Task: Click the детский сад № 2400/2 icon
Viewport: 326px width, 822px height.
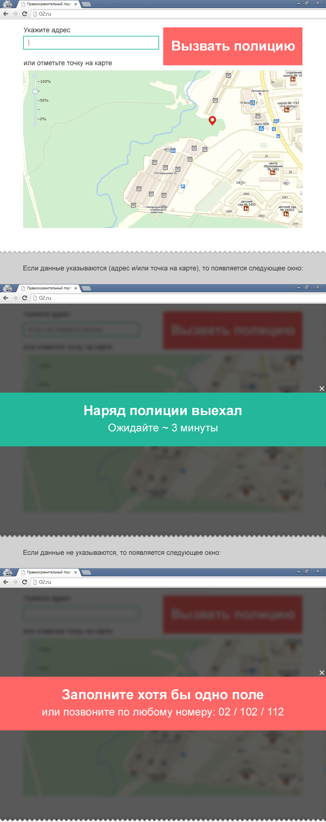Action: pyautogui.click(x=286, y=214)
